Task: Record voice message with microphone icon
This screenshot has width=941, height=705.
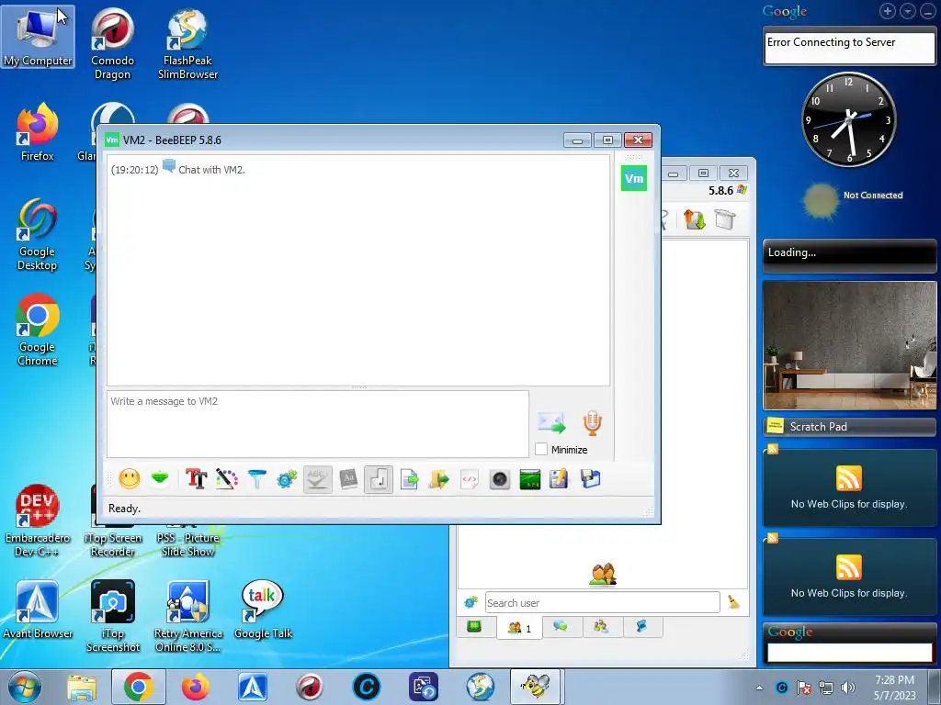Action: click(593, 422)
